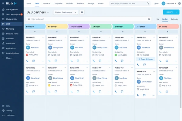The height and width of the screenshot is (121, 182).
Task: Go to Chat and Calls
Action: (12, 19)
